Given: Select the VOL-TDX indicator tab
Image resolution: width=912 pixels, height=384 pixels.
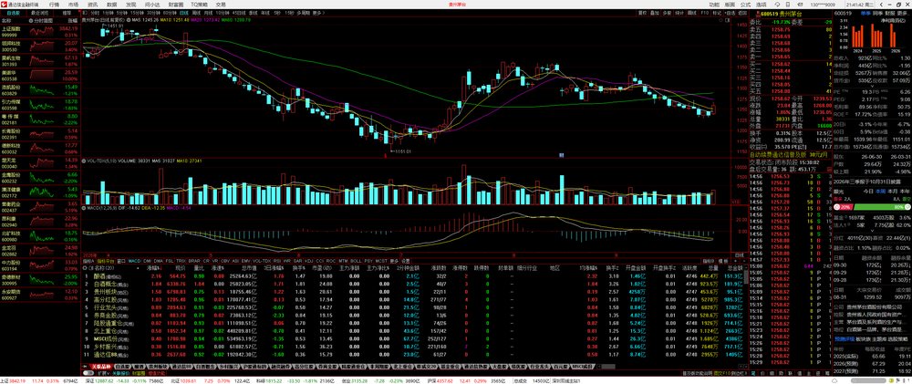Looking at the screenshot, I should (x=262, y=261).
